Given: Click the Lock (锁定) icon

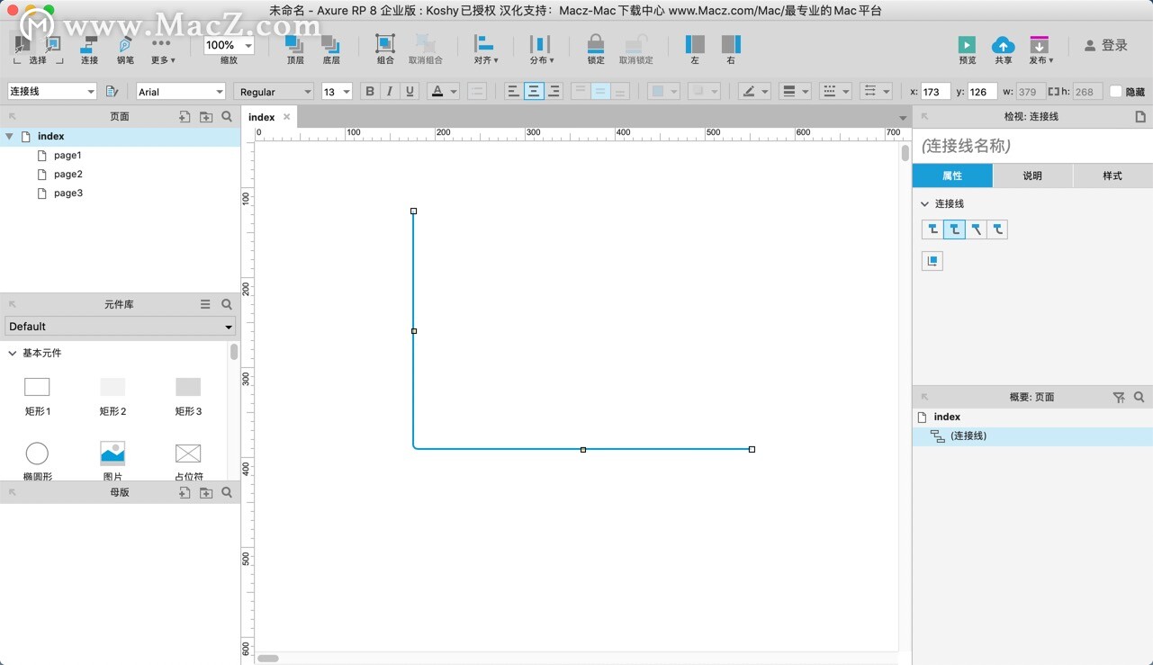Looking at the screenshot, I should pos(595,44).
